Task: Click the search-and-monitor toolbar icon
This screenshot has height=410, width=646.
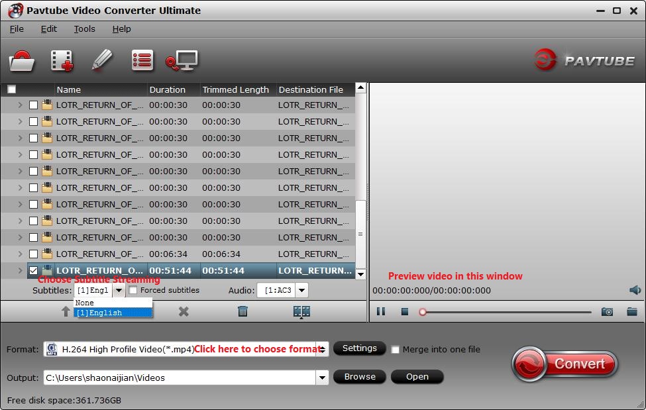Action: tap(182, 60)
